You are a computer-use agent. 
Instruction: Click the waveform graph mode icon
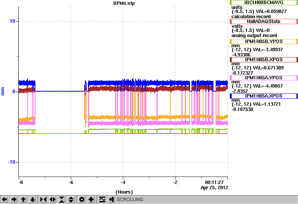tap(102, 200)
